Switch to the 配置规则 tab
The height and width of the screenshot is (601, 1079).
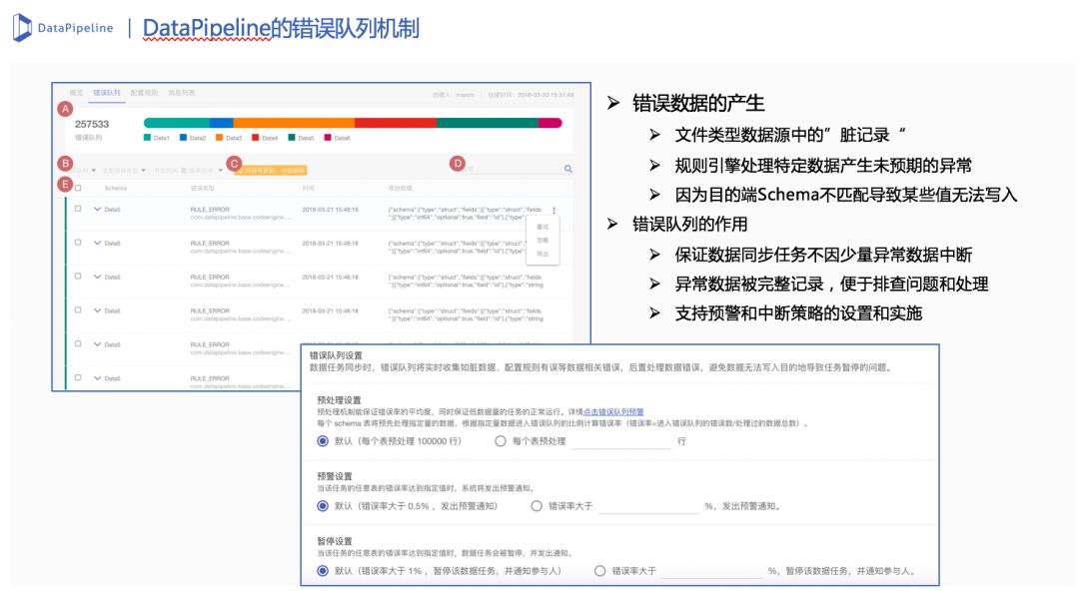pyautogui.click(x=144, y=93)
